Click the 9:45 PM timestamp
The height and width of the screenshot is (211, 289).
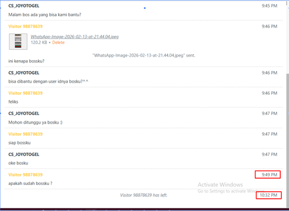pyautogui.click(x=269, y=6)
